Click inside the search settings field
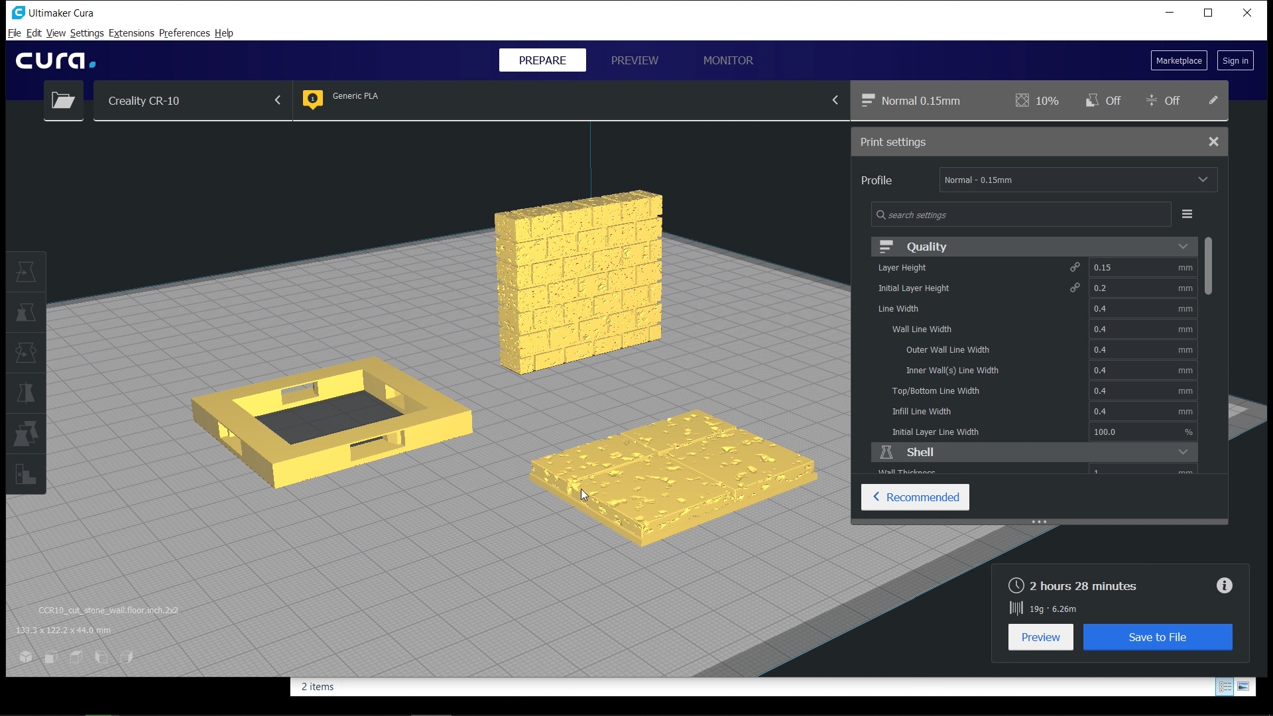The image size is (1273, 716). coord(1021,214)
